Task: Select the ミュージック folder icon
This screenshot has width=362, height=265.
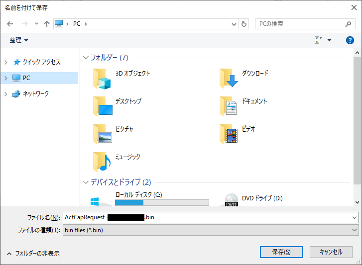Action: [103, 162]
